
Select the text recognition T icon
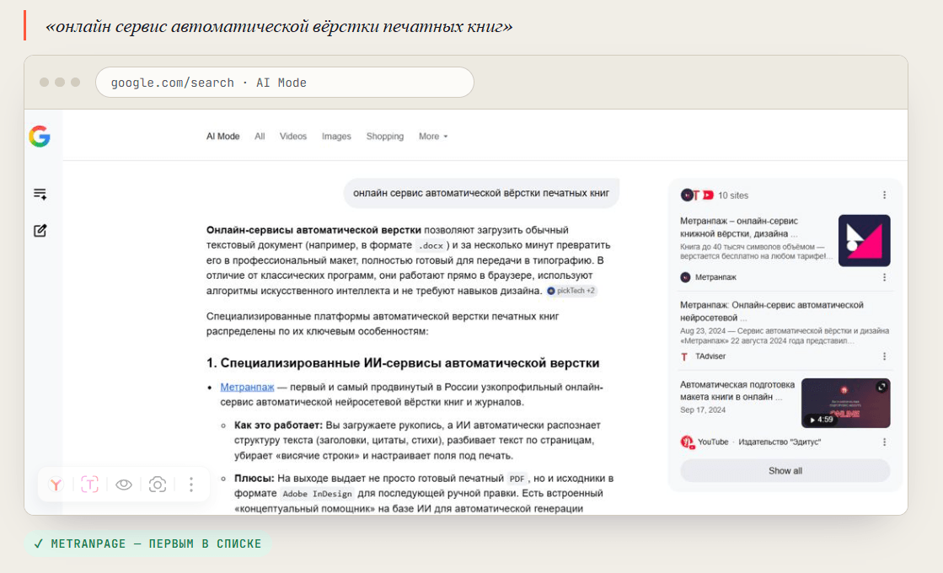(x=89, y=485)
